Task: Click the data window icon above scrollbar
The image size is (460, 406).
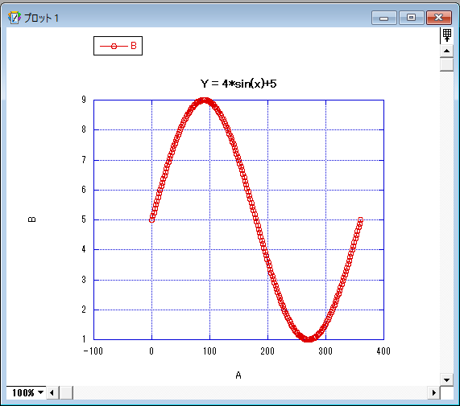Action: 446,35
